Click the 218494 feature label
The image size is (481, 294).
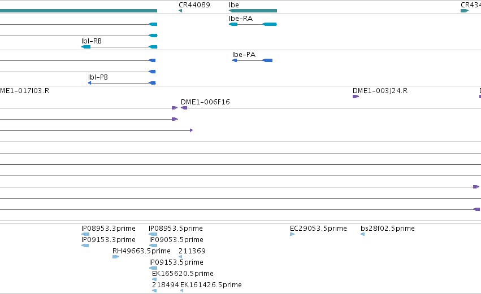coord(166,285)
